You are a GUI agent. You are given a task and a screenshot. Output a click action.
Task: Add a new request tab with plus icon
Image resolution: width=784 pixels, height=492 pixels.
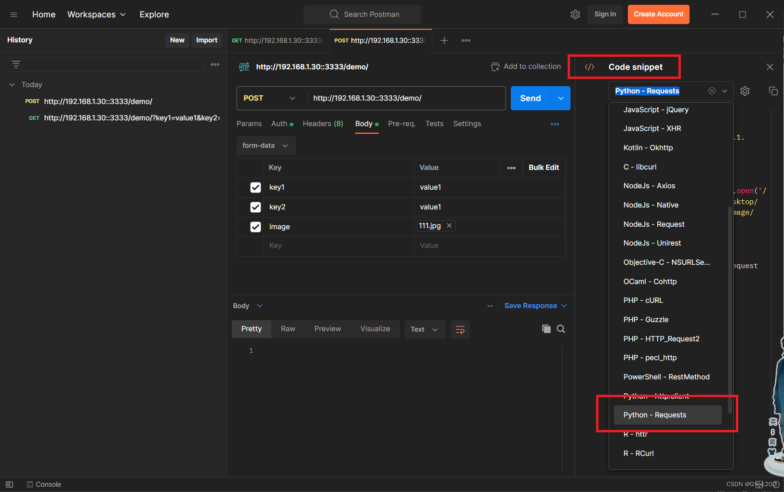(444, 40)
